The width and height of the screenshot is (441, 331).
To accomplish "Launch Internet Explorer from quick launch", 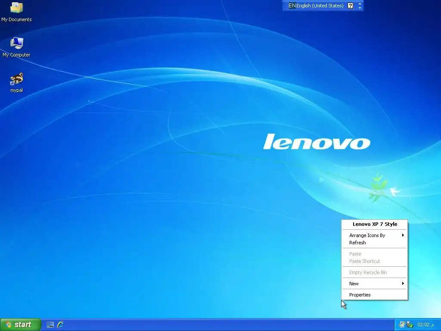I will pos(60,325).
